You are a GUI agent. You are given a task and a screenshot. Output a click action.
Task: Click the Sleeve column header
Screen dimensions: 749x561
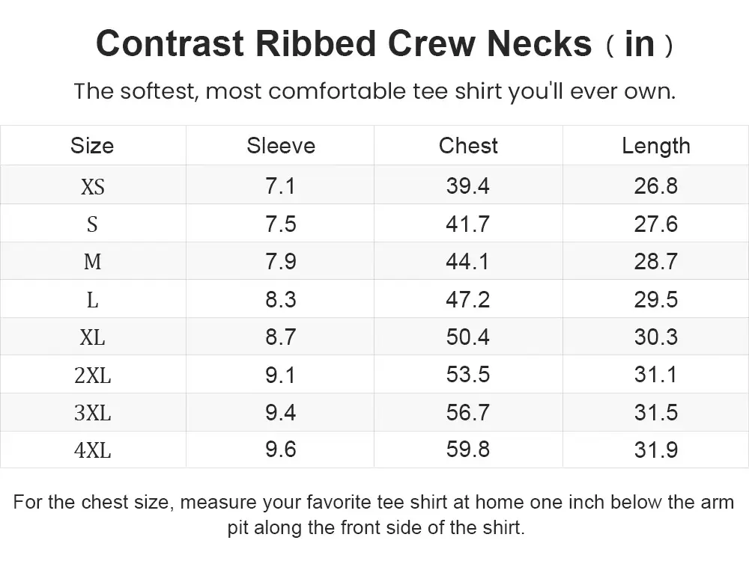pos(281,146)
